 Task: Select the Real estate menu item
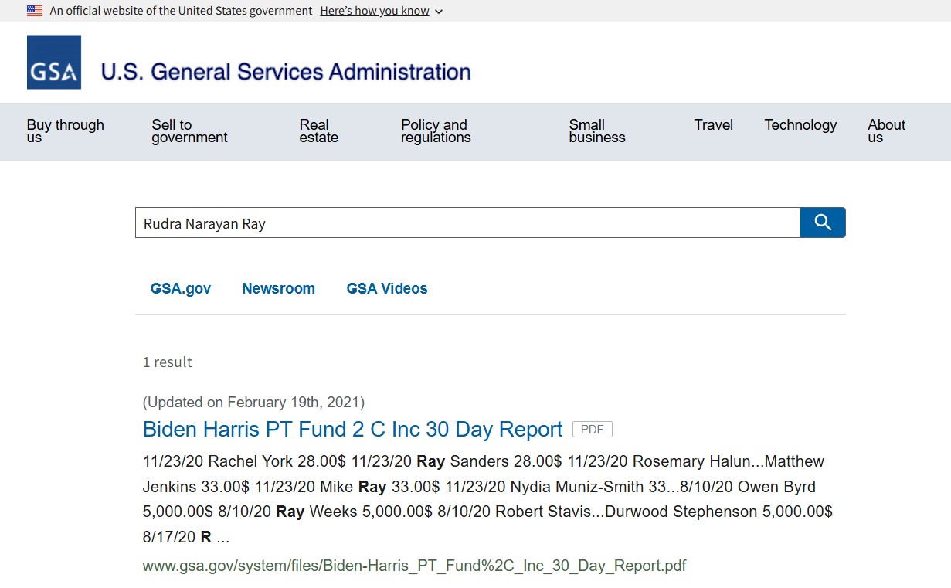click(318, 131)
